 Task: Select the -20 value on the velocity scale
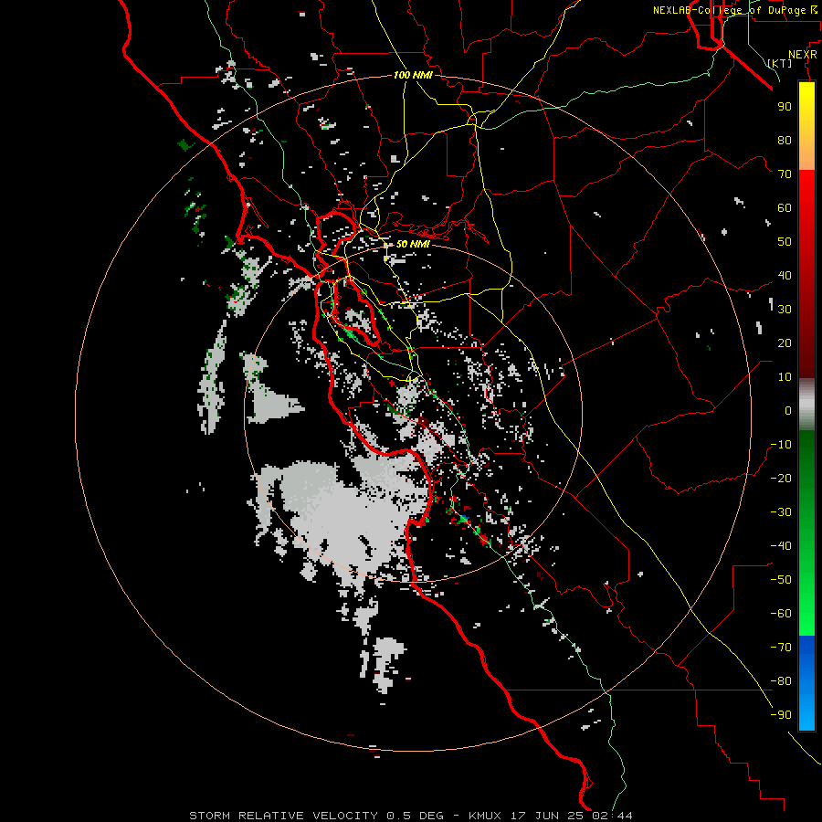[781, 478]
